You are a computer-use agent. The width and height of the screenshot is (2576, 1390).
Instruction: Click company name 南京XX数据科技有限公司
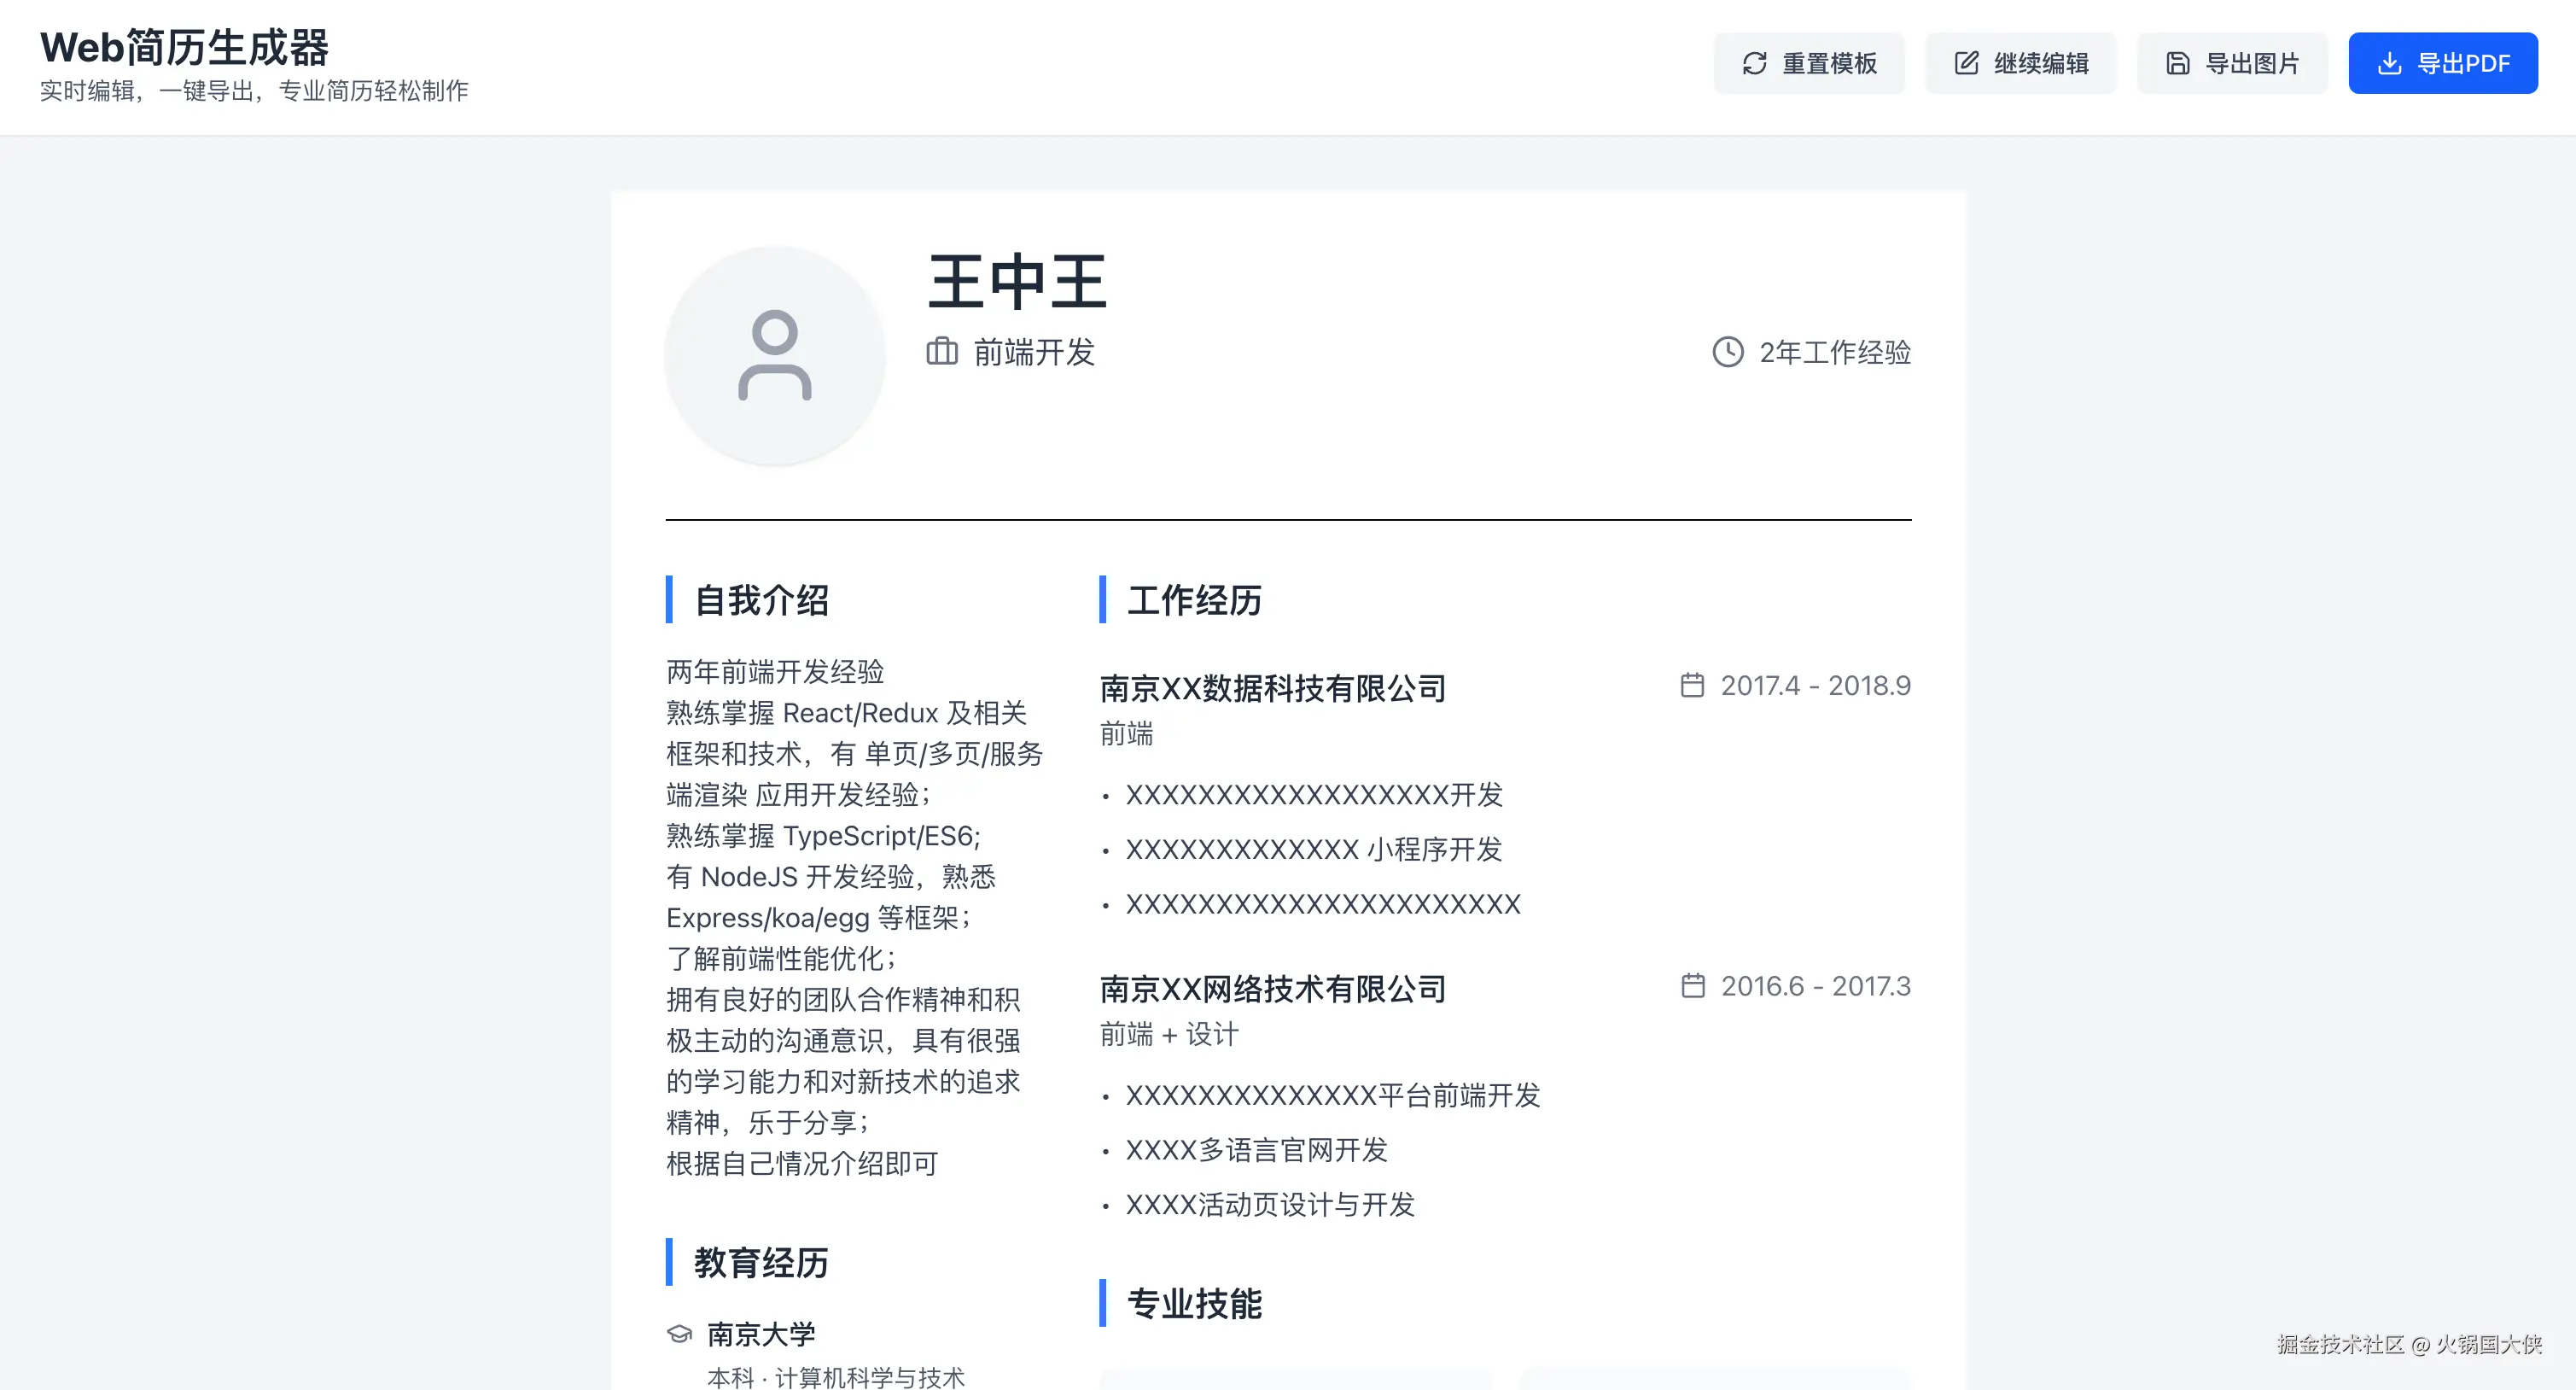click(1273, 688)
